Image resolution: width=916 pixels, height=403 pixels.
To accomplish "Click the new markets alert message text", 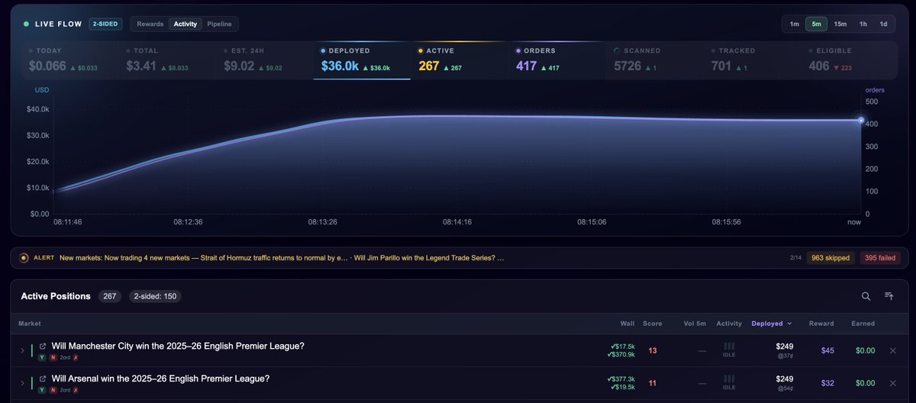I will [x=282, y=258].
